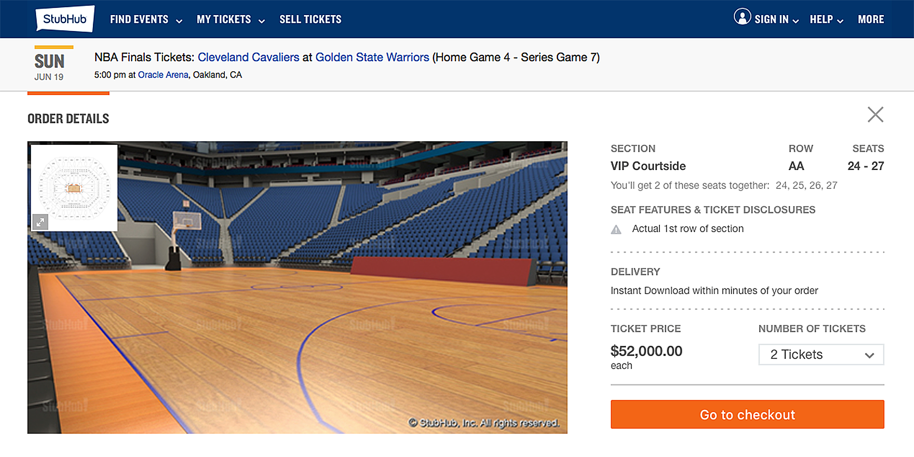Open the Help menu
The height and width of the screenshot is (457, 914).
click(826, 20)
